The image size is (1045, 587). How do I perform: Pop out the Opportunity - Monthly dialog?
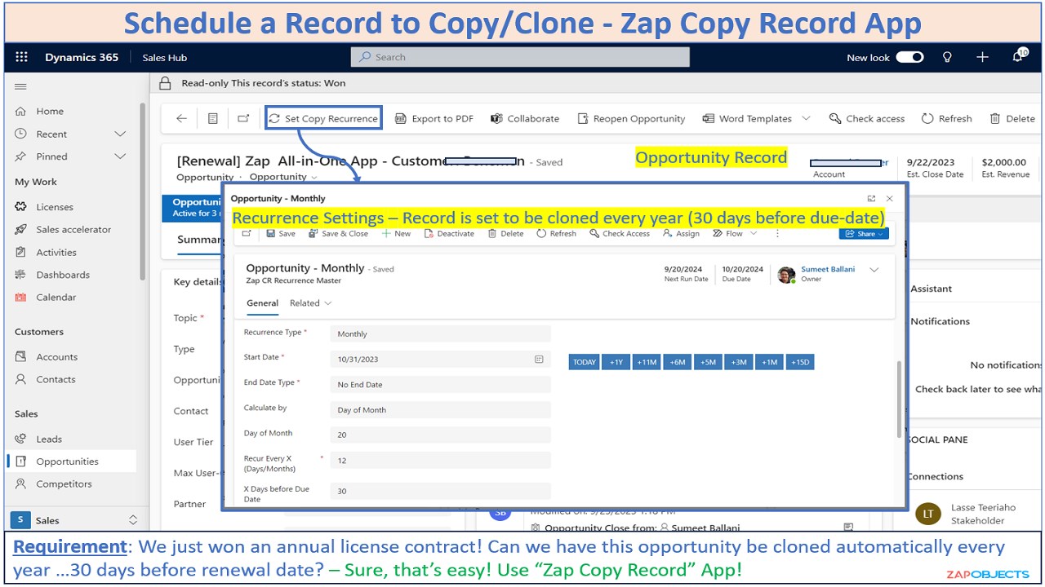[x=871, y=198]
